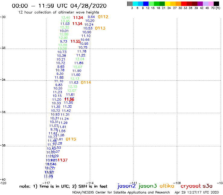Click the wave height value 9.64
The image size is (223, 195).
coord(91,17)
